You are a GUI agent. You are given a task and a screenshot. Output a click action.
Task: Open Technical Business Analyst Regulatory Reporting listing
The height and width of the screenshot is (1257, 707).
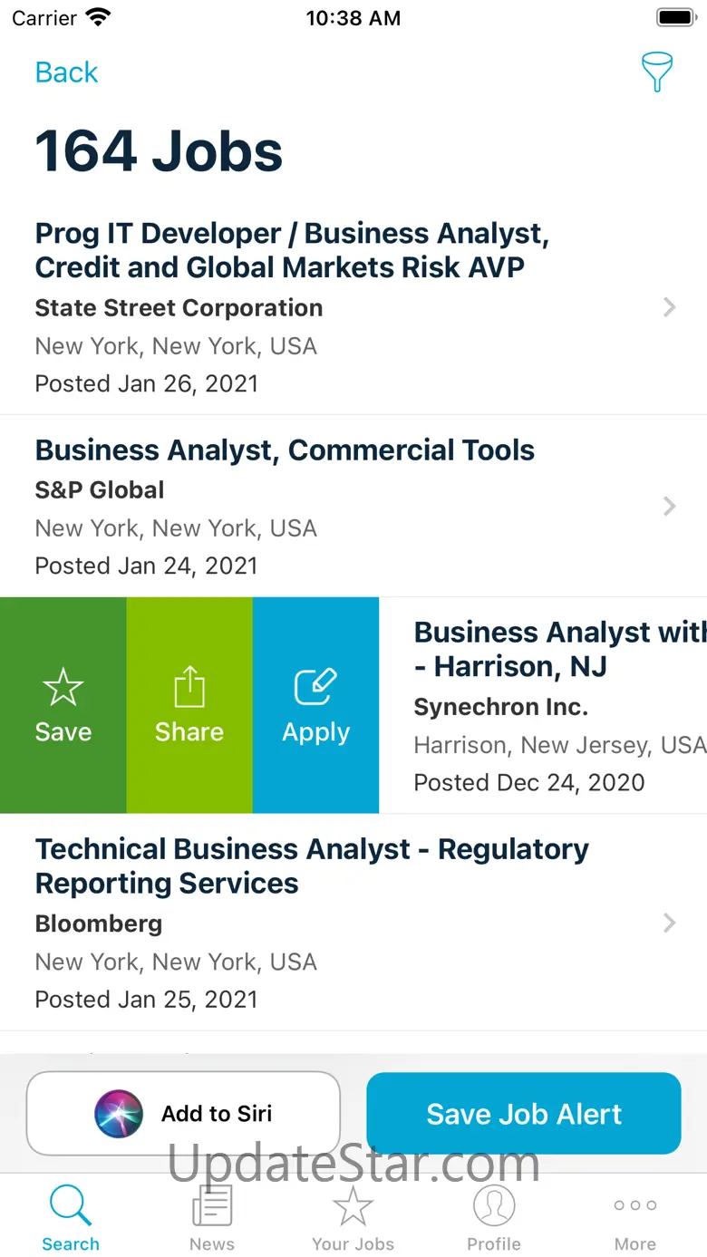[312, 865]
